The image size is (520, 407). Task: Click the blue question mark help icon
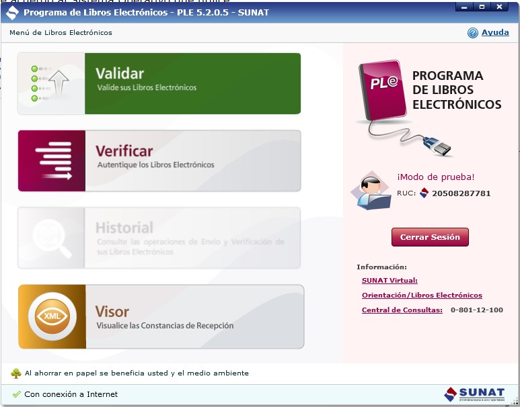click(473, 33)
